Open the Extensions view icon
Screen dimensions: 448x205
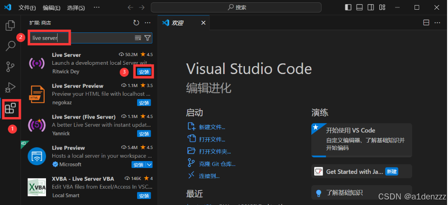10,108
